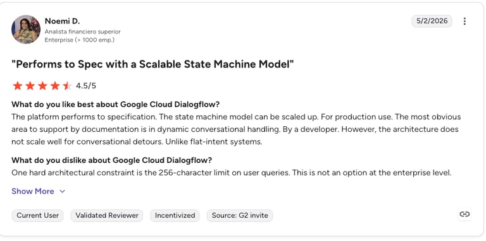
Task: Click the Current User tag
Action: point(37,215)
